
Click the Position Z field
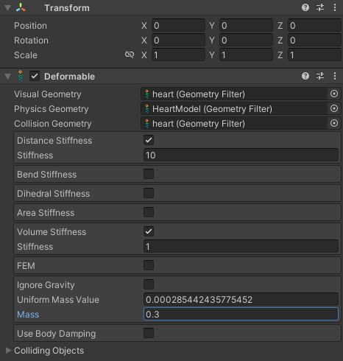click(x=314, y=25)
